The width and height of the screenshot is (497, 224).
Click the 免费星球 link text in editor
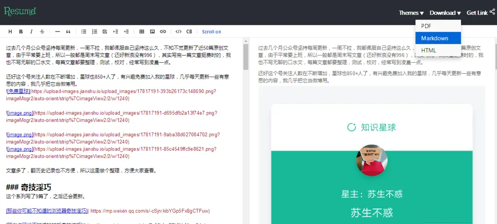[x=18, y=91]
